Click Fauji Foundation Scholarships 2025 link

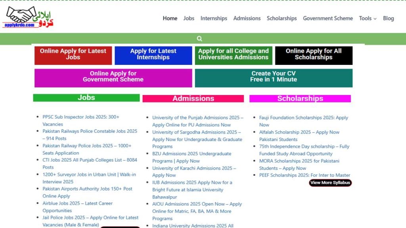(303, 118)
